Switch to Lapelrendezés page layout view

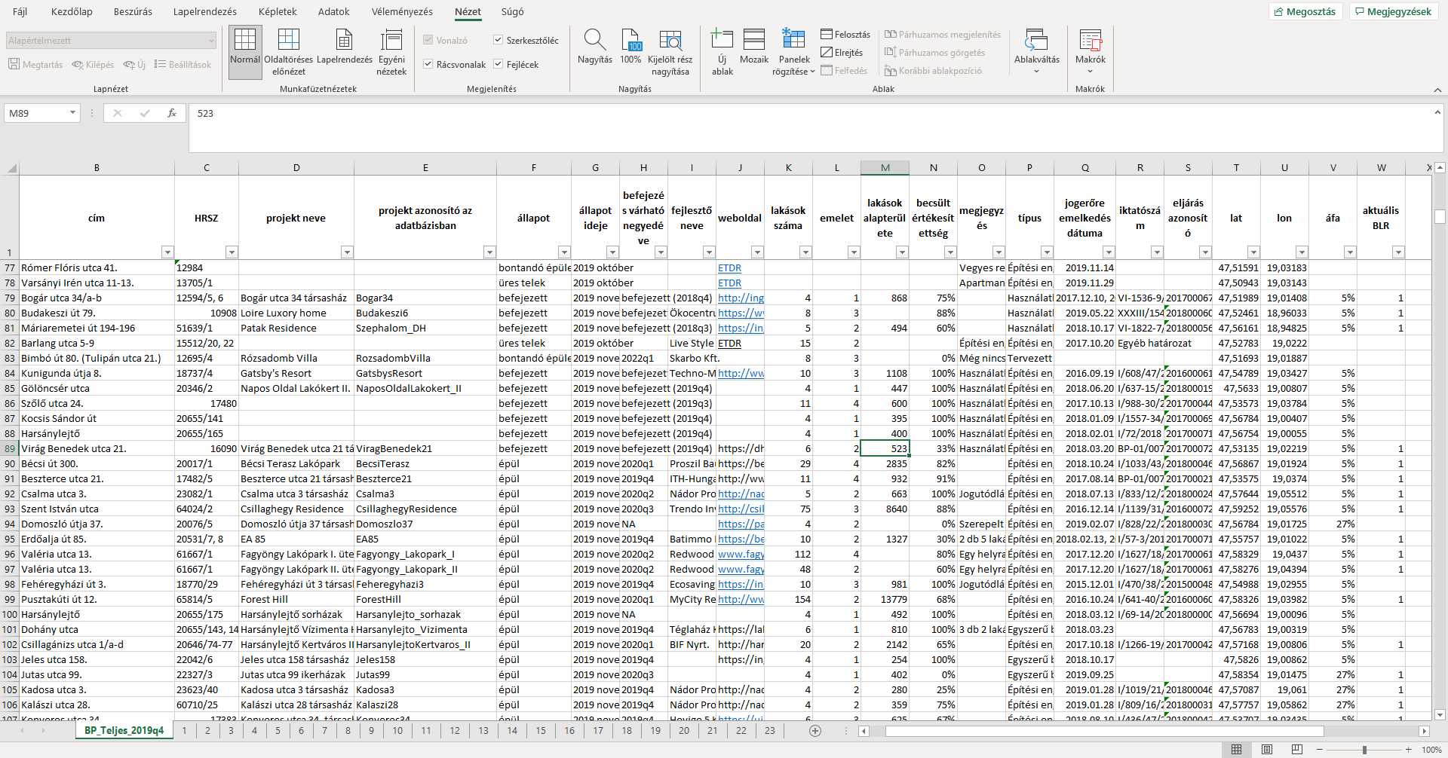pos(344,41)
